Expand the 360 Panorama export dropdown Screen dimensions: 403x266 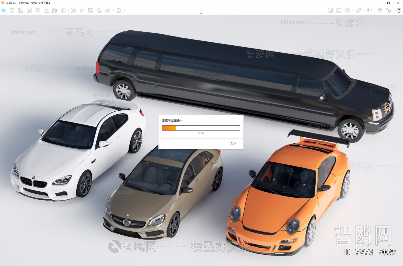113,10
